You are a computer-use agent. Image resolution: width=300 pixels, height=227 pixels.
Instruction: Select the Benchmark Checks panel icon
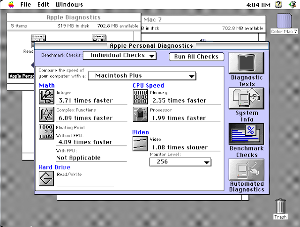(x=246, y=134)
